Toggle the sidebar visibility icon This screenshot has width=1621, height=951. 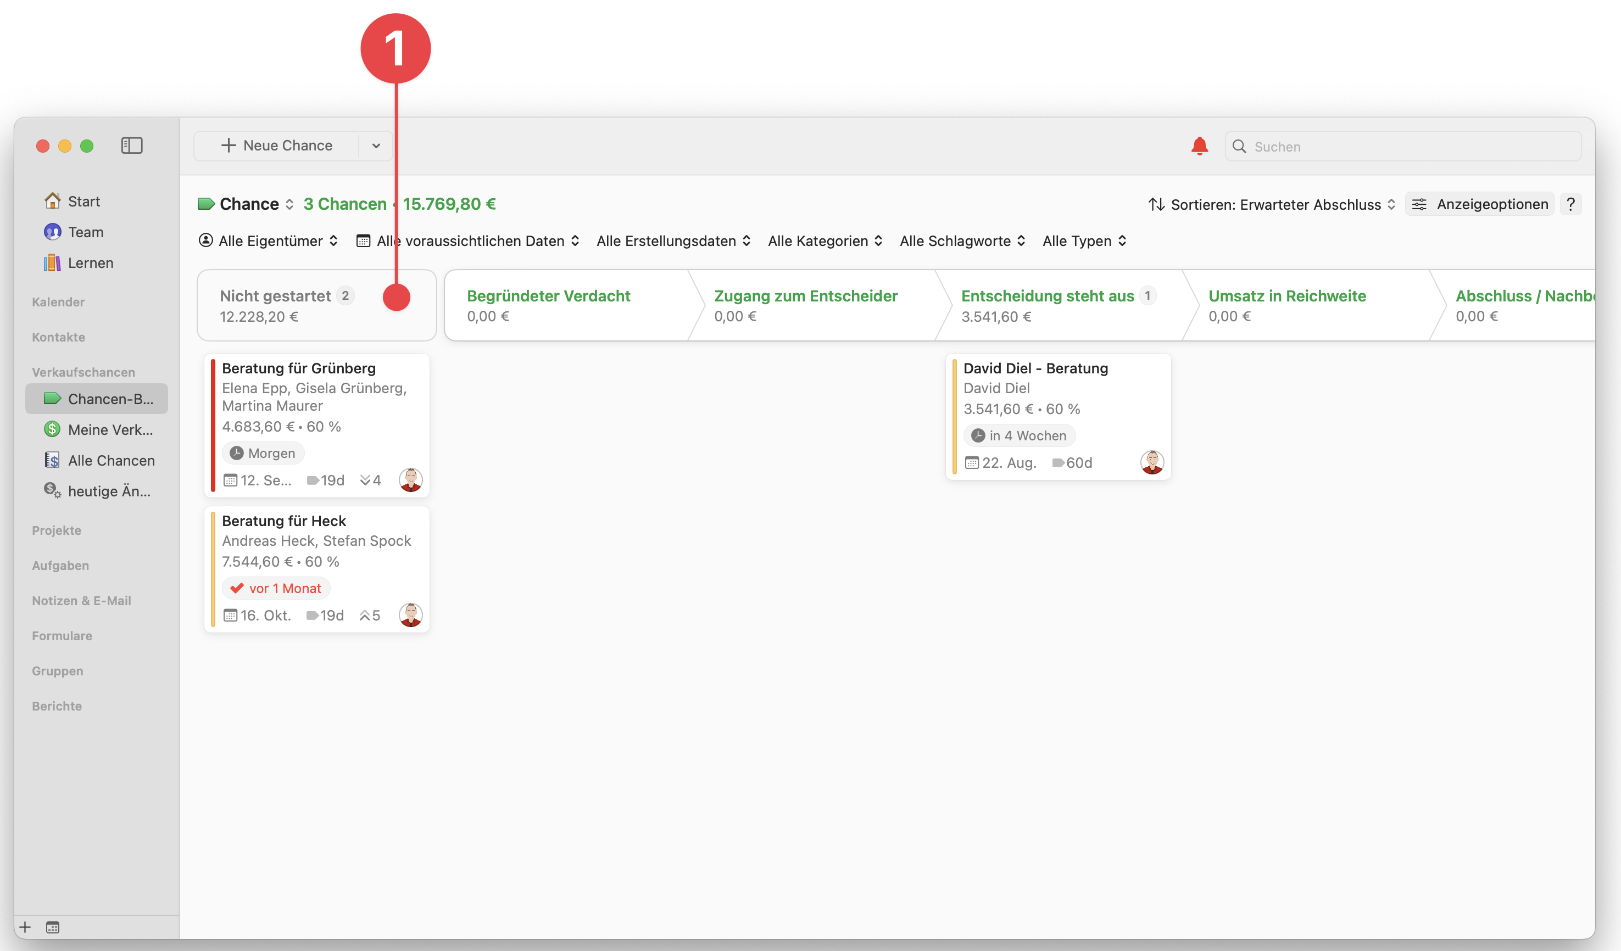[x=132, y=146]
